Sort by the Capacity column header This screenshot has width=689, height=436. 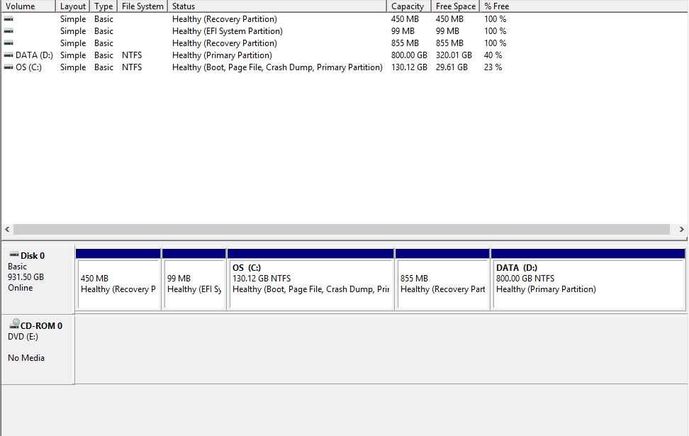[409, 6]
